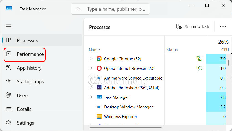The width and height of the screenshot is (232, 131).
Task: Expand the Opera Internet Browser (23) group
Action: [92, 68]
